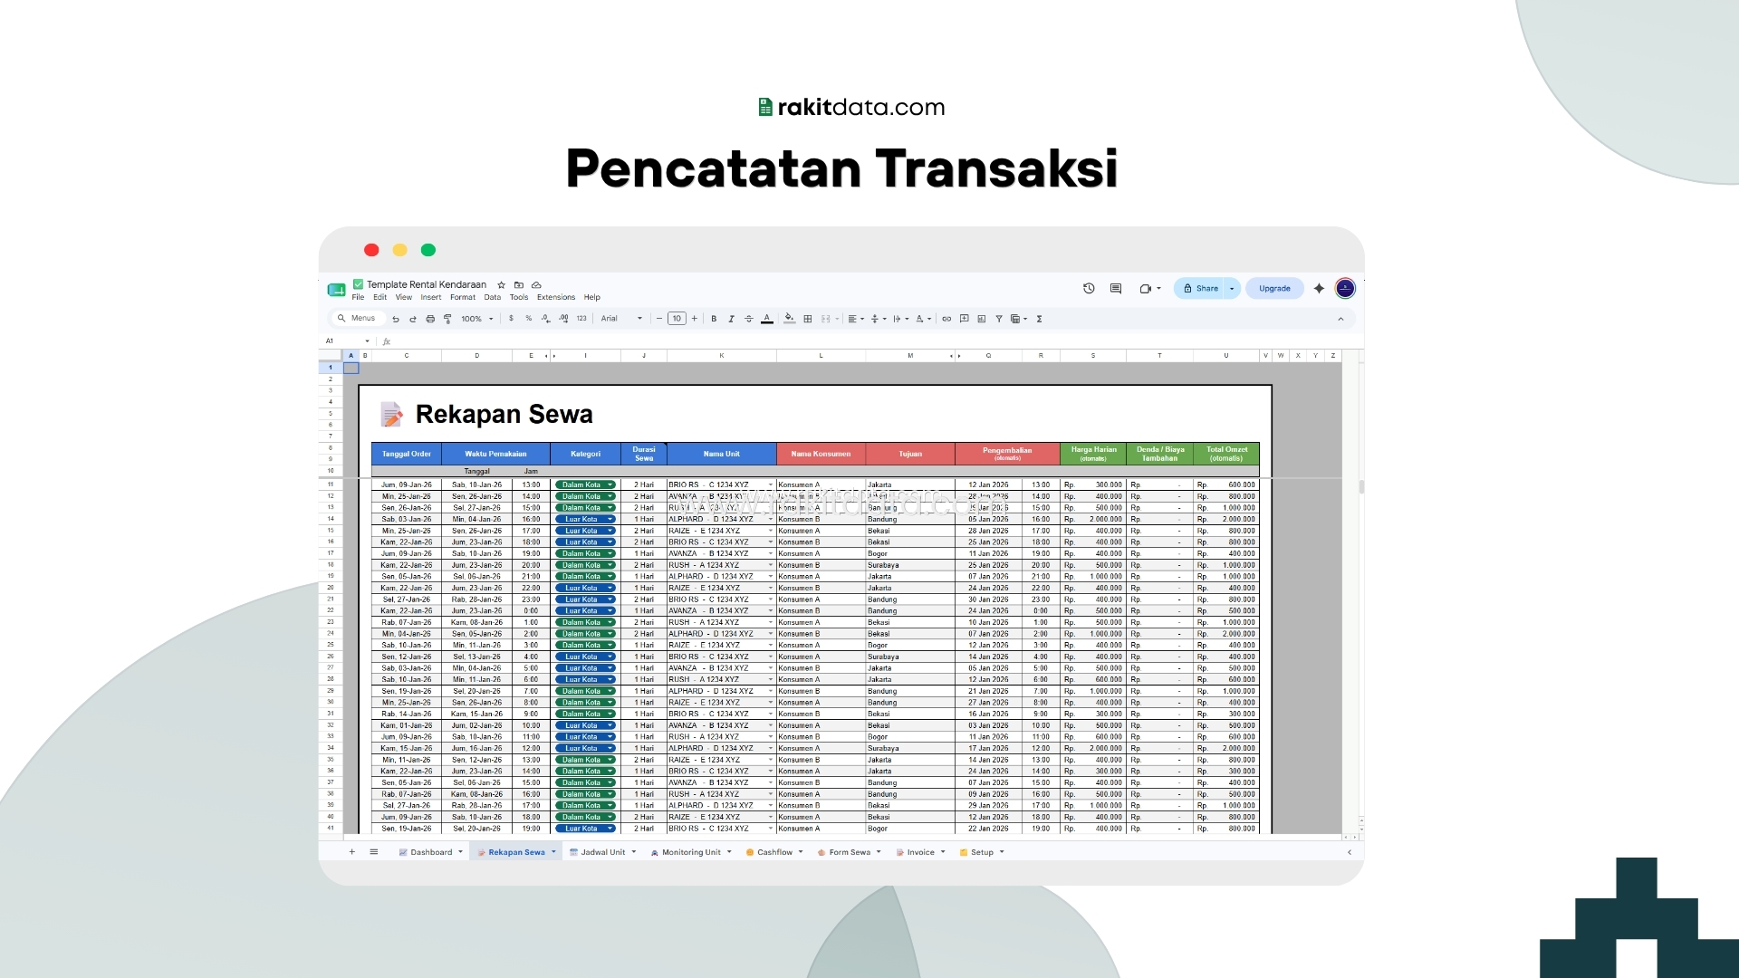Click the Upgrade button
Viewport: 1739px width, 978px height.
point(1274,289)
